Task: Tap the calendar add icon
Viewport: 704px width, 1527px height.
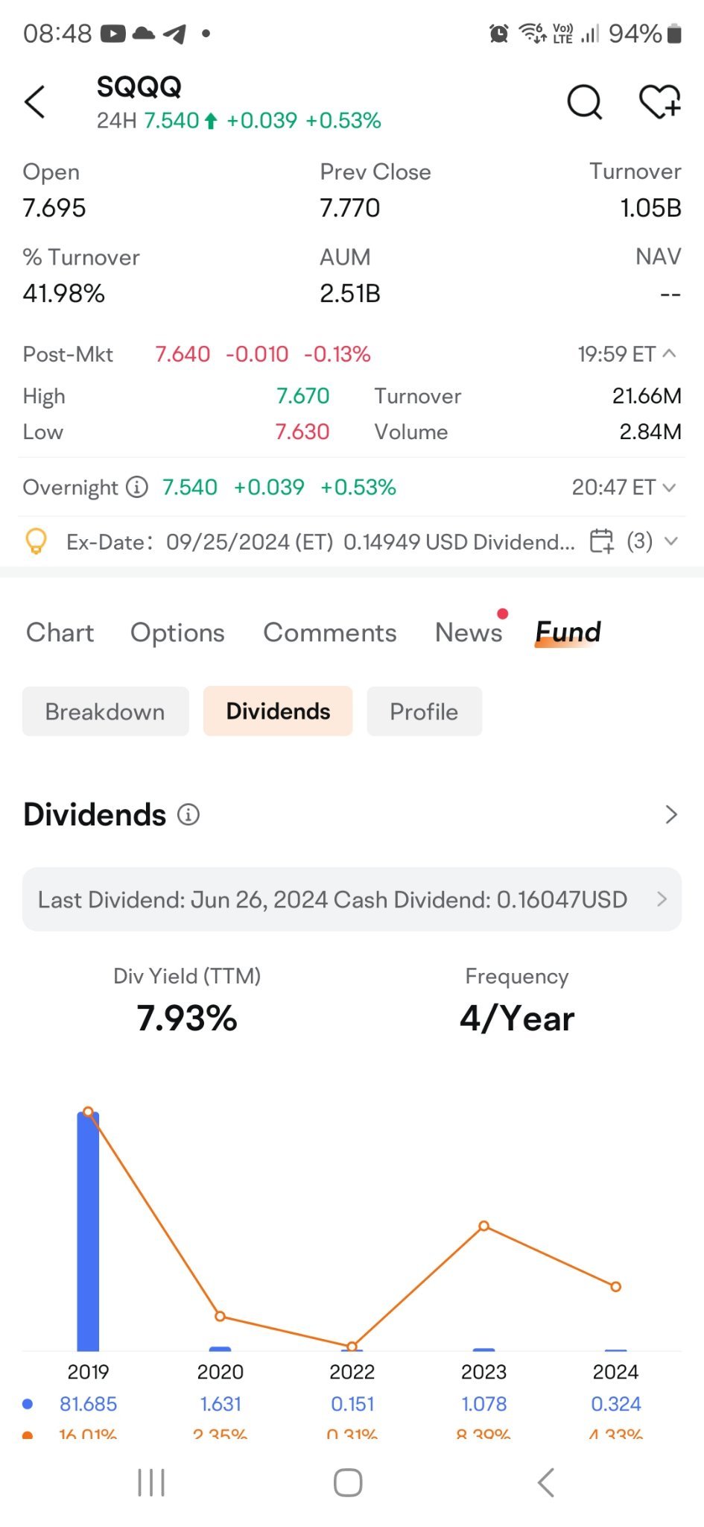Action: pos(601,541)
